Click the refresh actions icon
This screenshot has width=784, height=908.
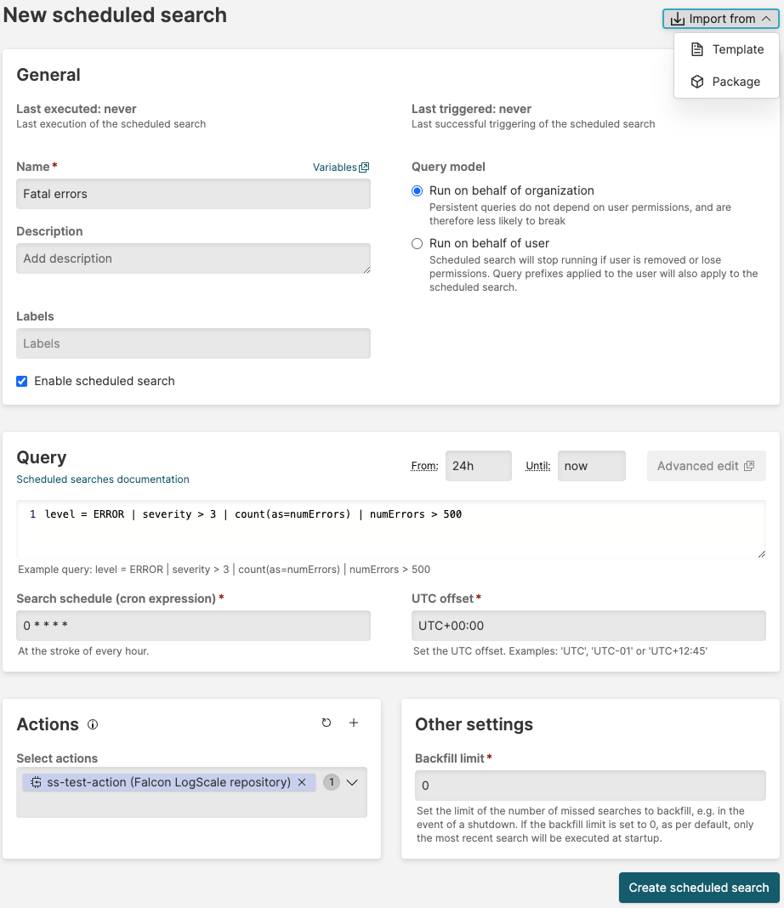pos(327,723)
